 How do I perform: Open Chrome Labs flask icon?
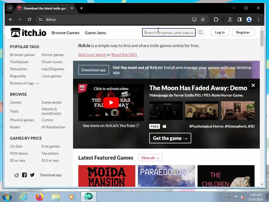(x=230, y=19)
